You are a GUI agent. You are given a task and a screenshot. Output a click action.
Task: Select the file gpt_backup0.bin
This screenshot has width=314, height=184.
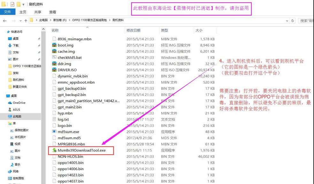click(x=72, y=88)
